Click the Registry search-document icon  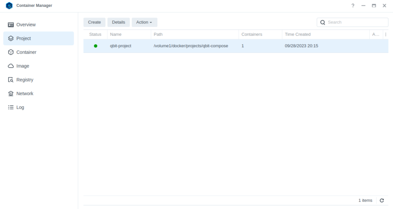point(11,80)
